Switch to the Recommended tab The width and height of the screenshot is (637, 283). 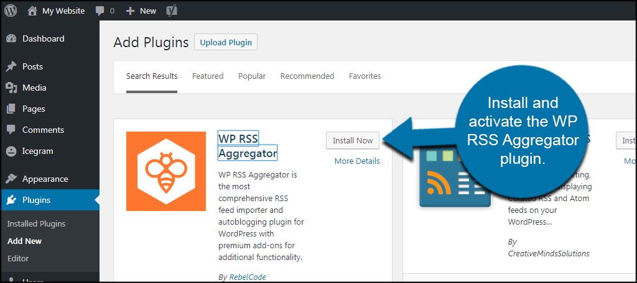(307, 76)
